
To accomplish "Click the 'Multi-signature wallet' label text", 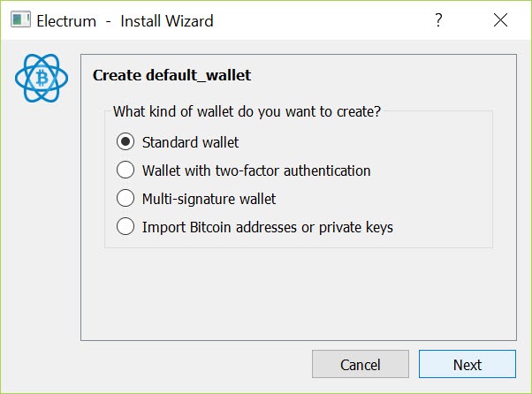I will point(209,199).
